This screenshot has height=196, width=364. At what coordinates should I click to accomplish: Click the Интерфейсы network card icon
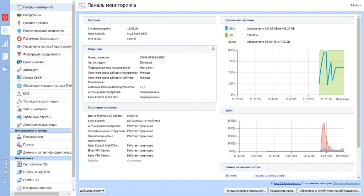tap(19, 15)
